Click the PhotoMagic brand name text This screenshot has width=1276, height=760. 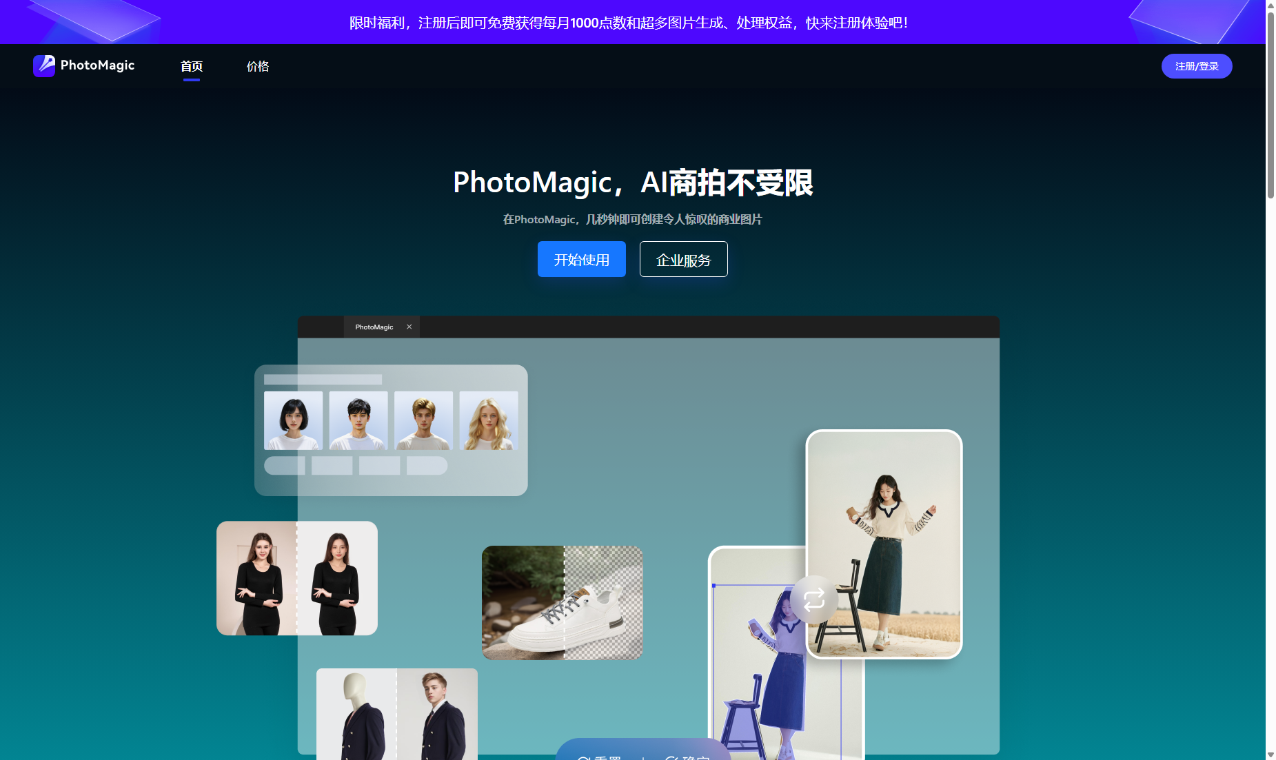tap(97, 65)
